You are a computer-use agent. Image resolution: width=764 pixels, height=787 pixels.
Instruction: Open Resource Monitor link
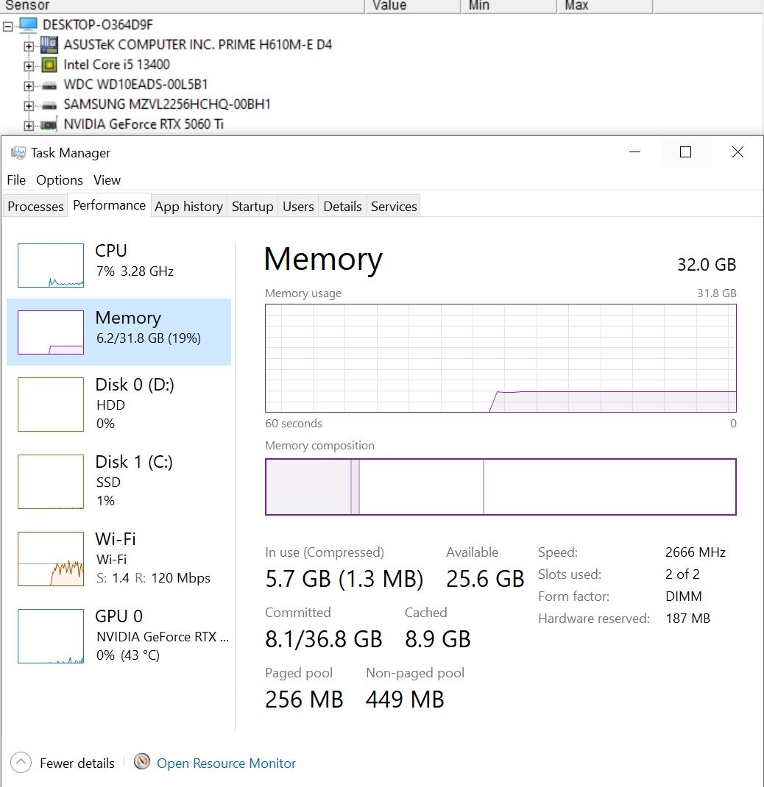pyautogui.click(x=226, y=763)
